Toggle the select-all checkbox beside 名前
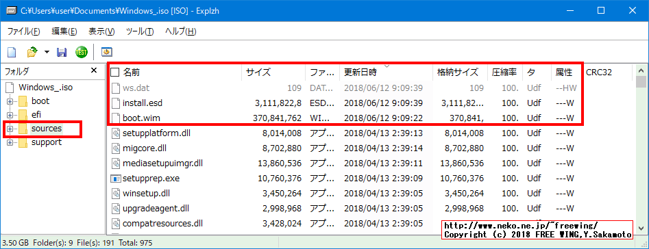This screenshot has width=649, height=249. (x=114, y=73)
